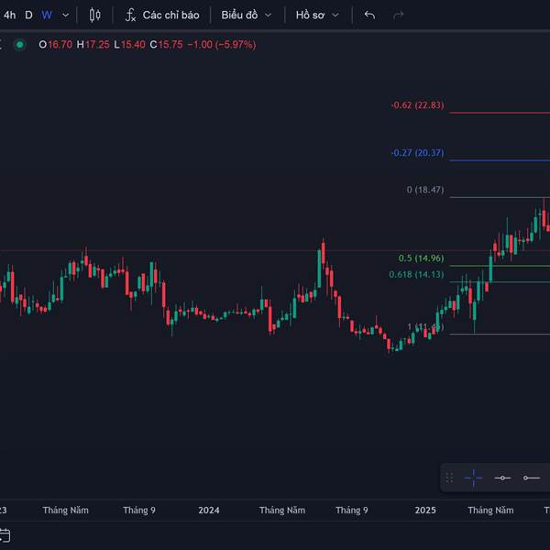The image size is (550, 550).
Task: Select the blue -0.27 Fibonacci level line
Action: [x=500, y=160]
